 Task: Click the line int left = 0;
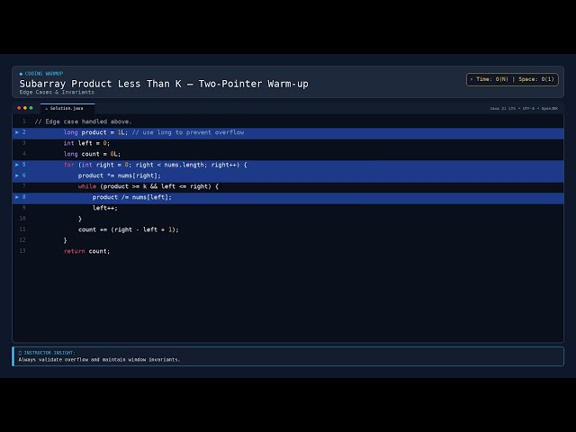[86, 143]
